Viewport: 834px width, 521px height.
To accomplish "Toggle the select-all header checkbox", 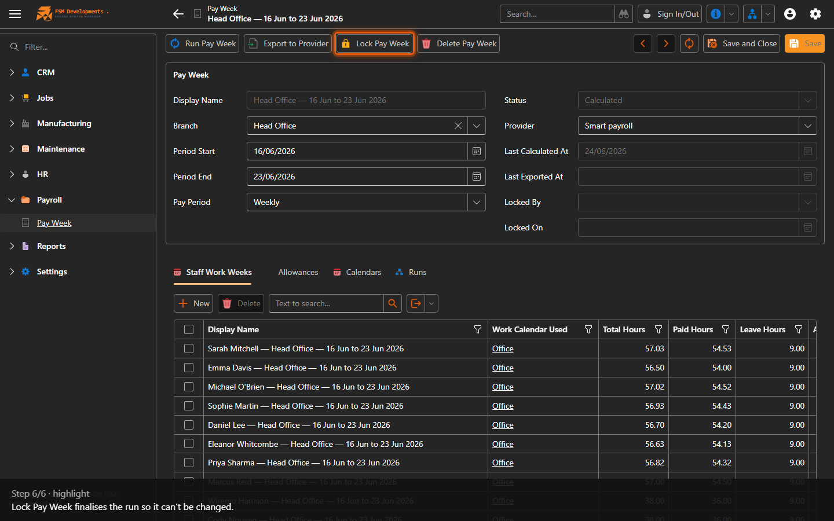I will pyautogui.click(x=189, y=329).
